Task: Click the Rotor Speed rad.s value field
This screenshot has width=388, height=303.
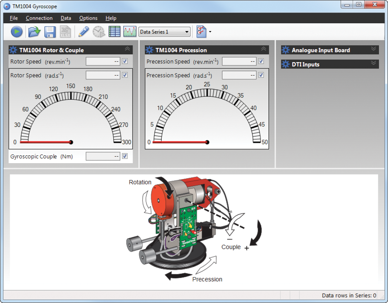Action: click(103, 75)
